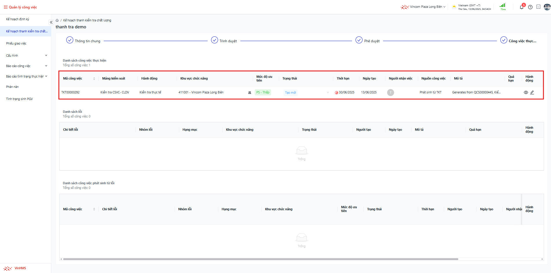The height and width of the screenshot is (273, 551).
Task: Open the notifications bell
Action: [x=521, y=7]
